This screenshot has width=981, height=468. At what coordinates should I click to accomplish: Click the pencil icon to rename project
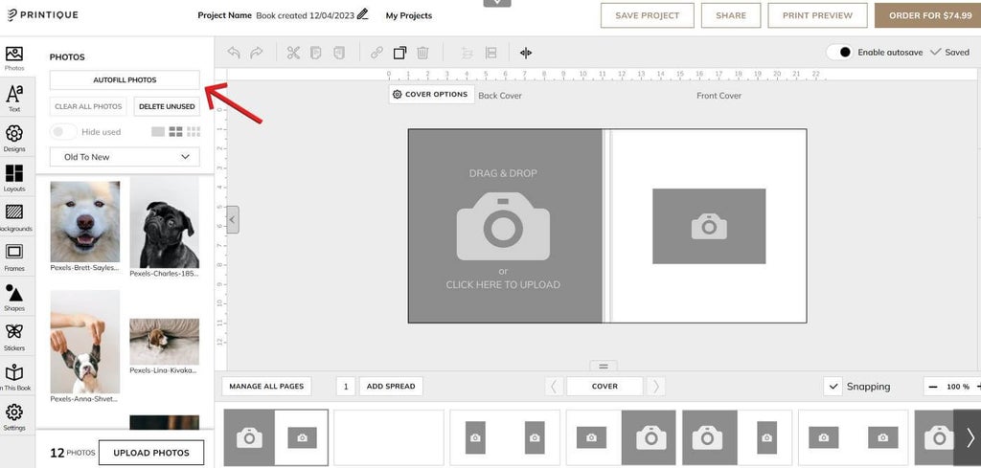[362, 15]
